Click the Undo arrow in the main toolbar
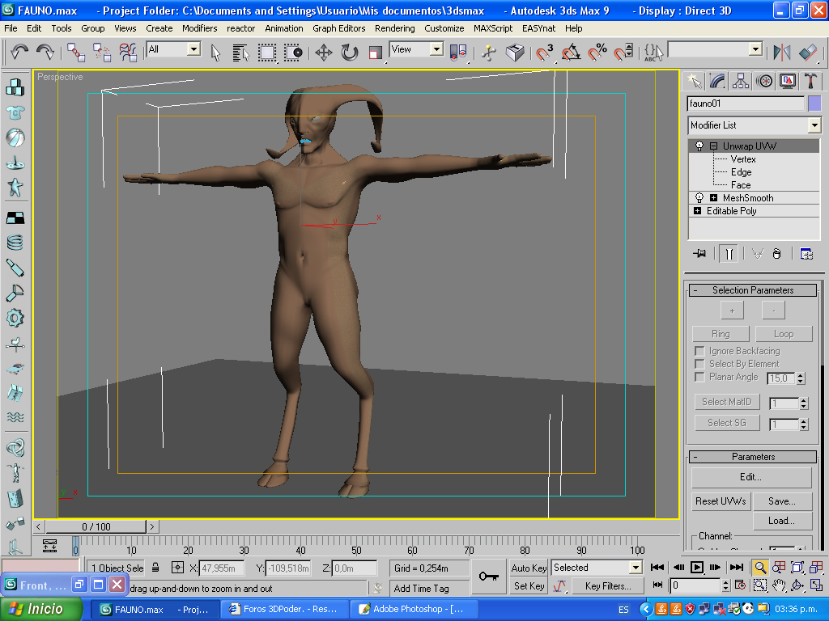The image size is (829, 621). (19, 53)
